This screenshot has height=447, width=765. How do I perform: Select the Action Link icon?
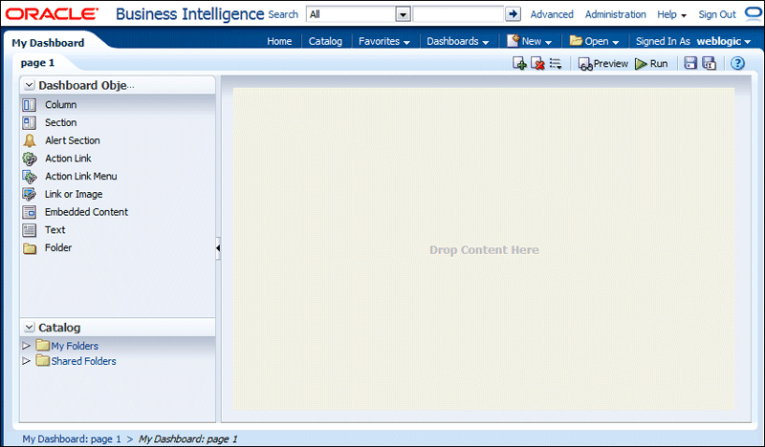30,159
